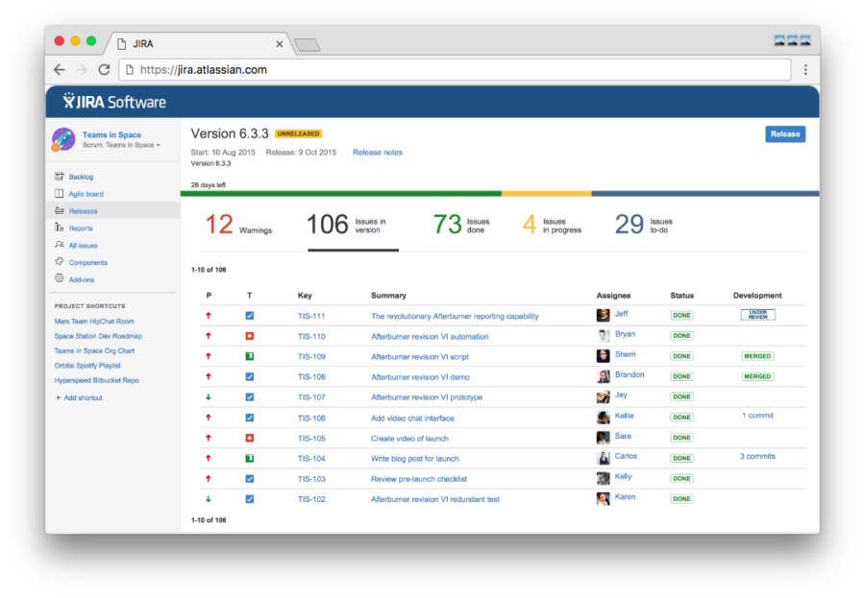Open assignee Brandon's profile link
865x598 pixels.
pyautogui.click(x=630, y=374)
